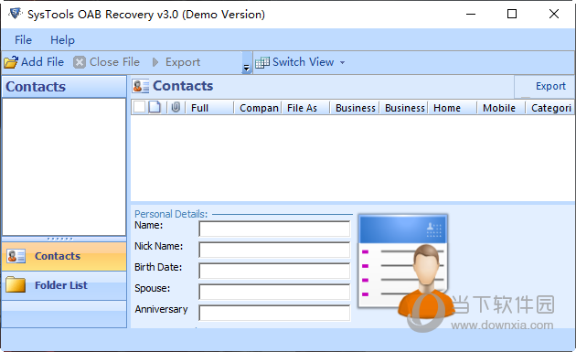Select the Contacts navigation tab
The width and height of the screenshot is (576, 352).
[64, 256]
